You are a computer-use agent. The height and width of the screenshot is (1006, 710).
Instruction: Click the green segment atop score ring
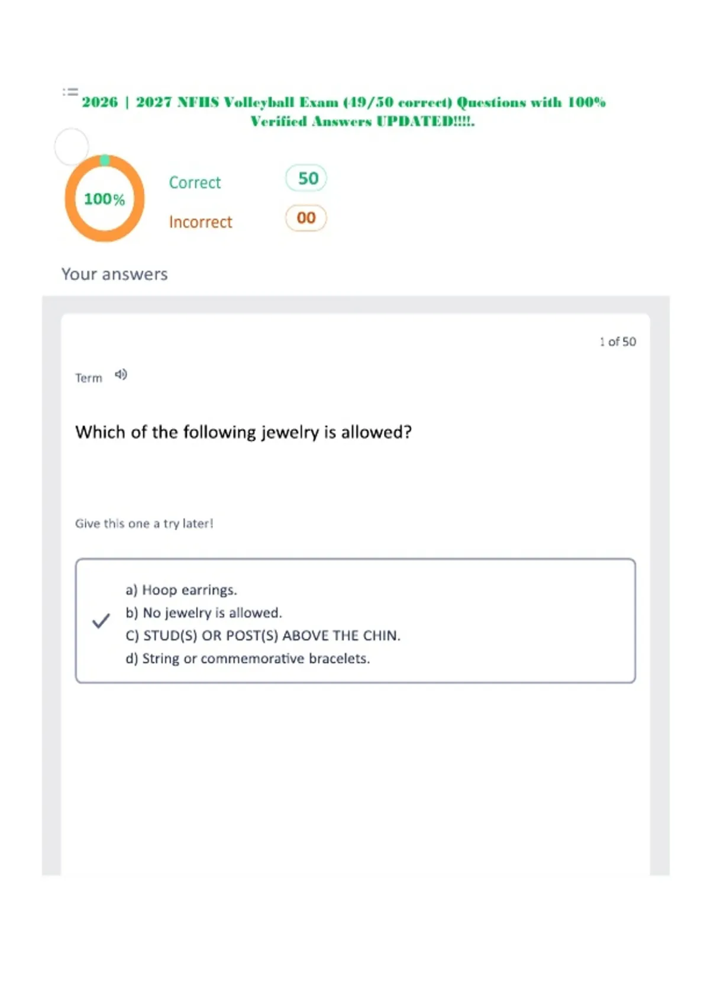105,160
